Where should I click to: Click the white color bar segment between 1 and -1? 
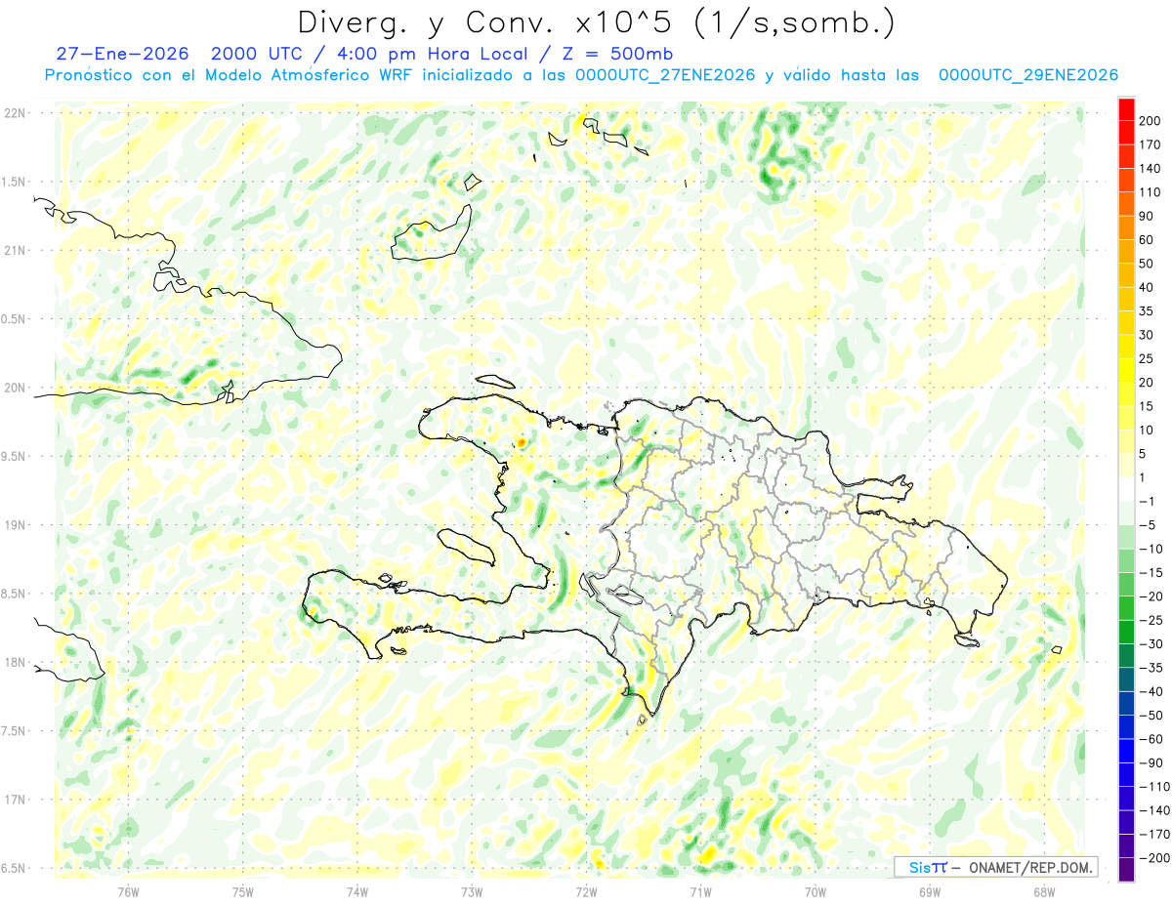[1126, 489]
